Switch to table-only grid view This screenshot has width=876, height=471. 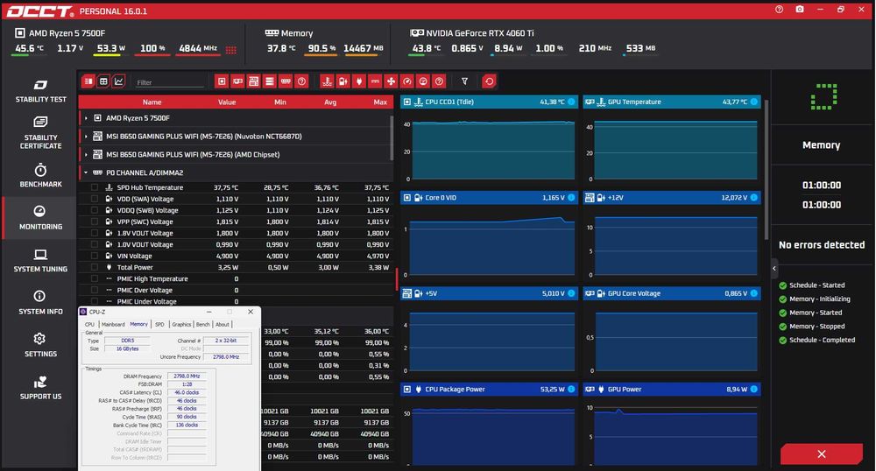click(x=103, y=81)
